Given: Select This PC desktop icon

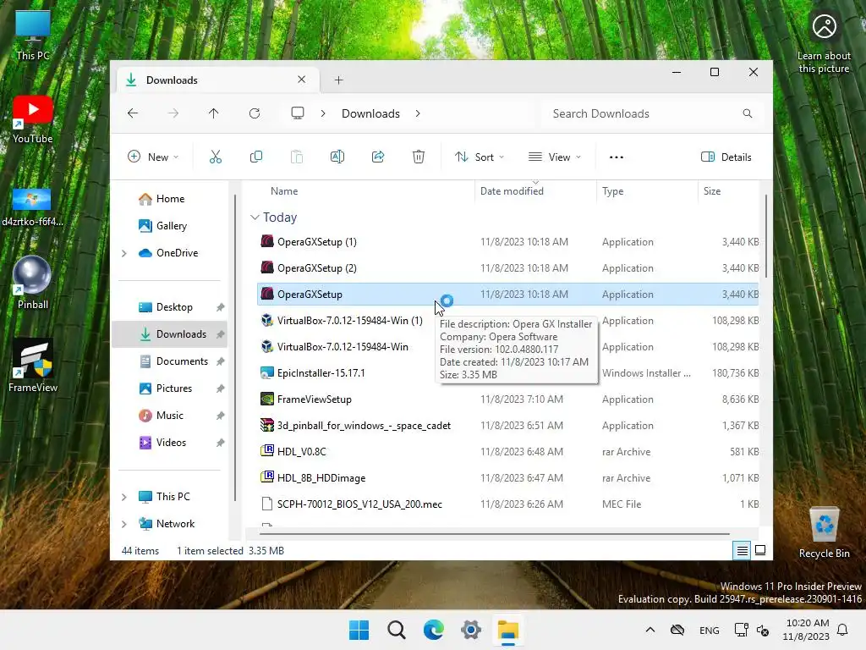Looking at the screenshot, I should [x=33, y=36].
